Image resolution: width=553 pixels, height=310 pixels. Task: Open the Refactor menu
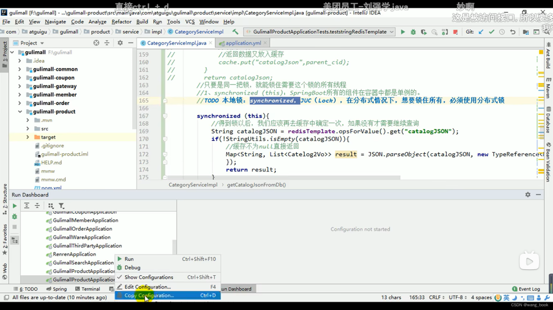point(121,22)
